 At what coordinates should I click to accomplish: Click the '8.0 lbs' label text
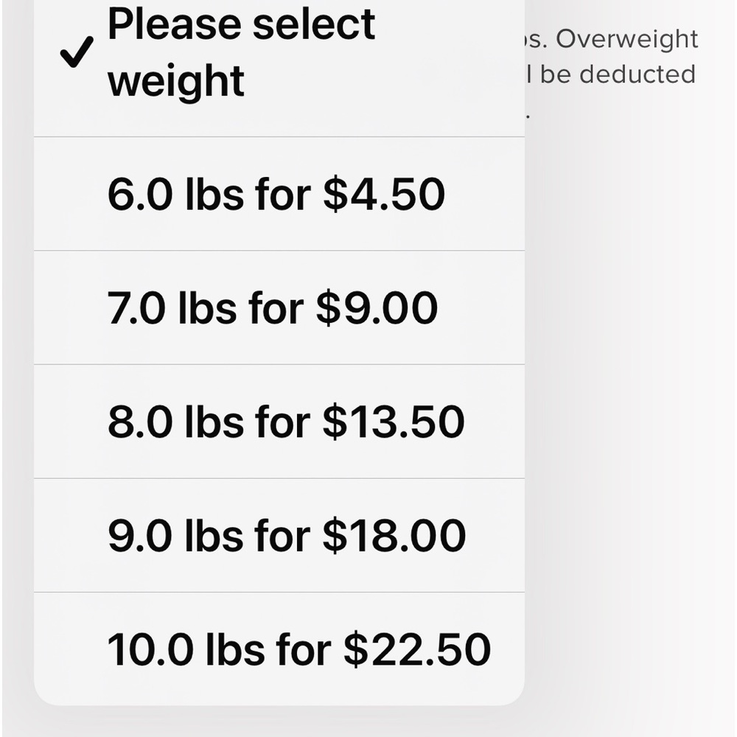pos(176,422)
